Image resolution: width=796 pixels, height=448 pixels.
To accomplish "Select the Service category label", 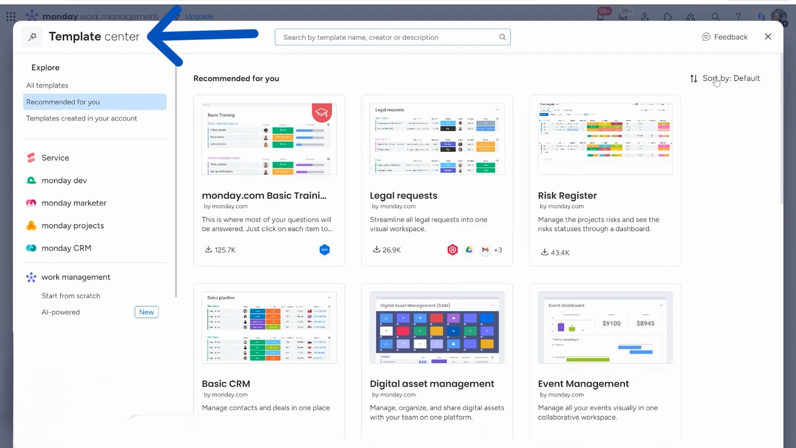I will 55,158.
